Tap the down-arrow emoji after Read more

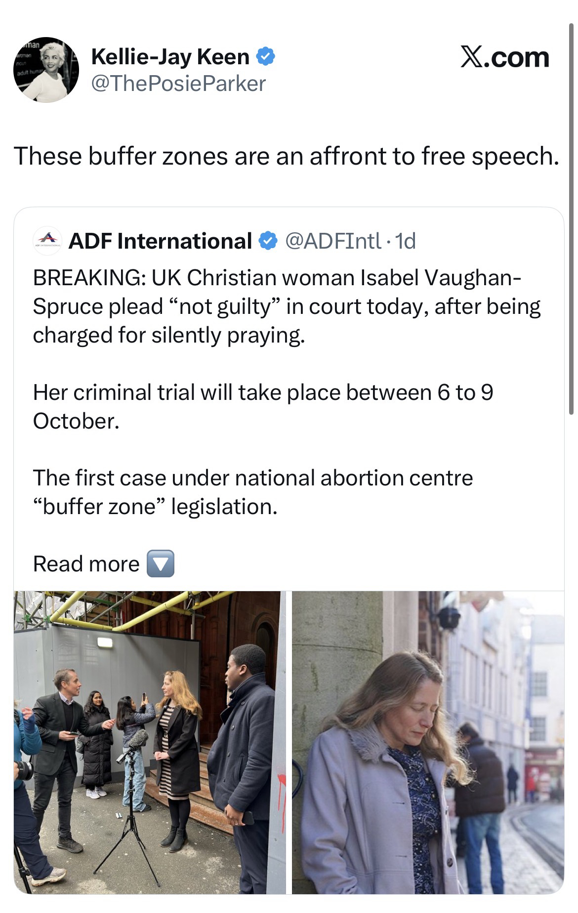tap(161, 564)
